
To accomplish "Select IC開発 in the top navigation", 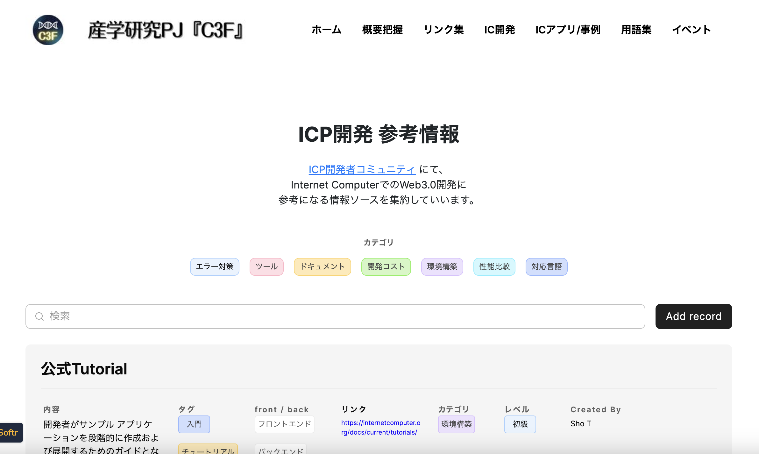I will (500, 30).
